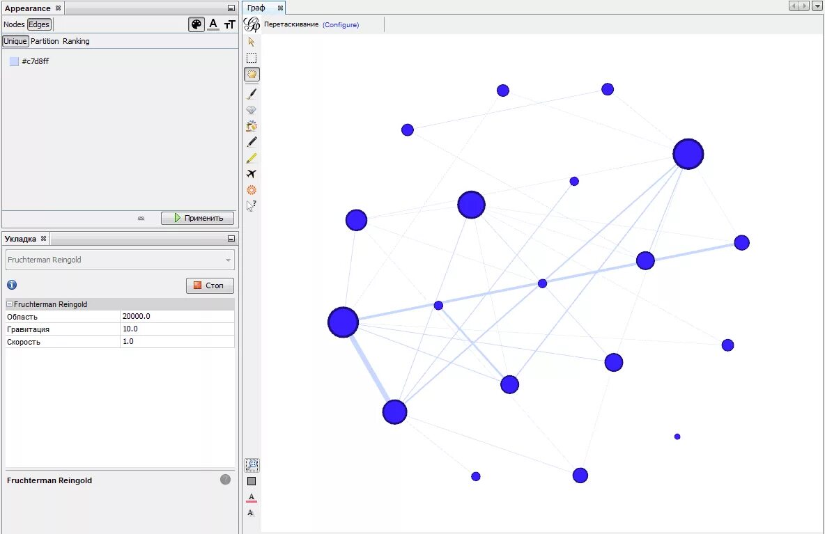Select the Edit node attributes cursor tool
This screenshot has height=534, width=825.
[252, 205]
